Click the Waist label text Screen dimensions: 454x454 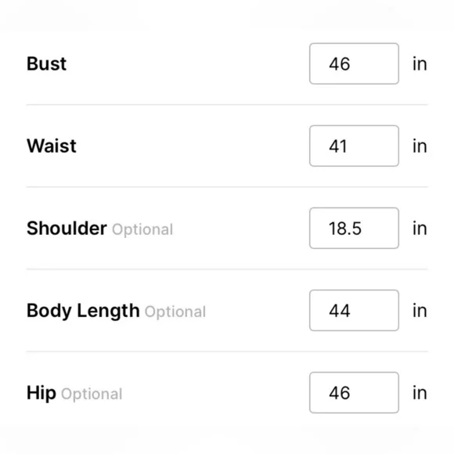click(52, 146)
